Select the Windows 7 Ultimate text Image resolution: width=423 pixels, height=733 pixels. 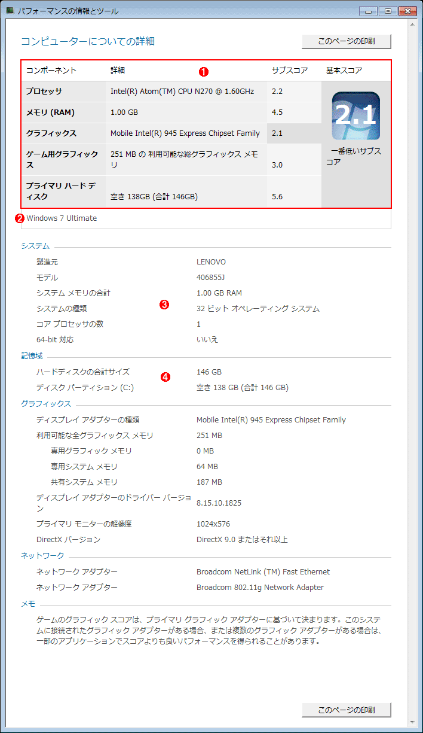click(x=62, y=218)
